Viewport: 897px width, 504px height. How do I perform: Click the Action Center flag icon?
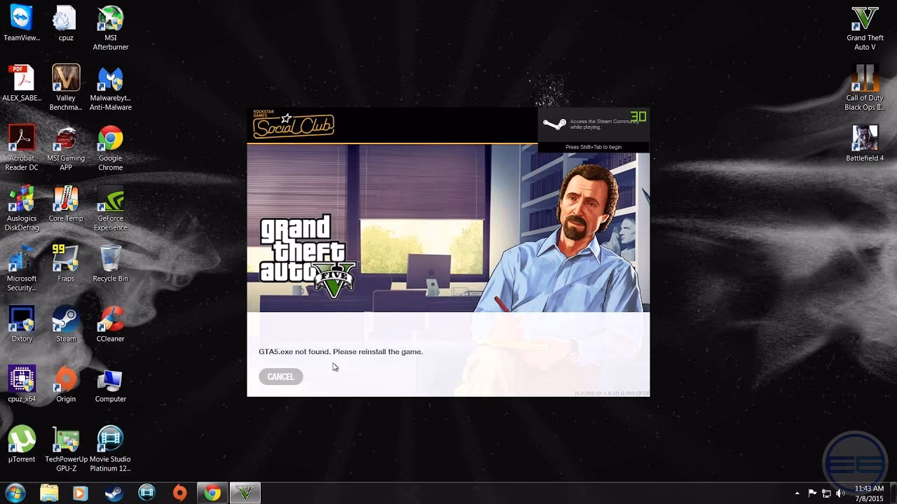812,493
